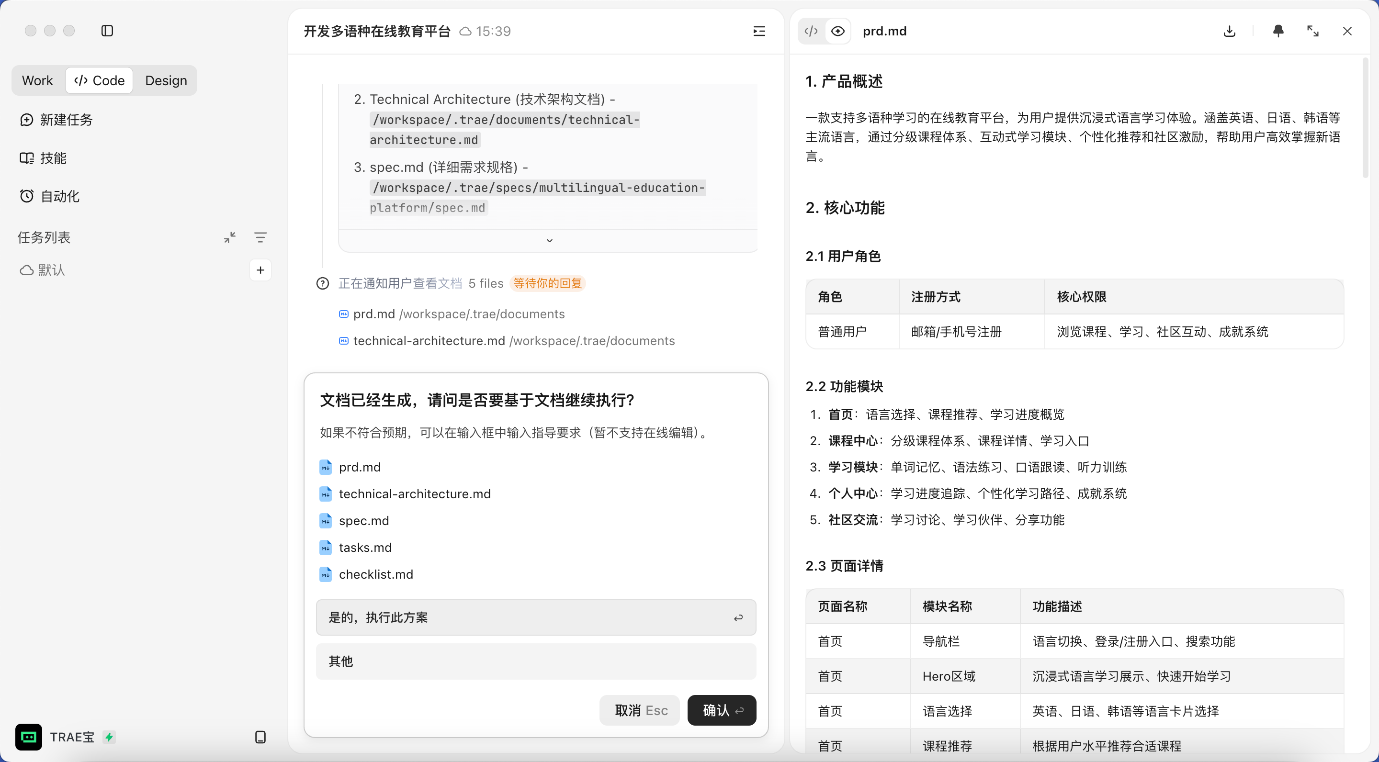Screen dimensions: 1379x762
Task: Click the 2.2 功能模块 heading
Action: 844,386
